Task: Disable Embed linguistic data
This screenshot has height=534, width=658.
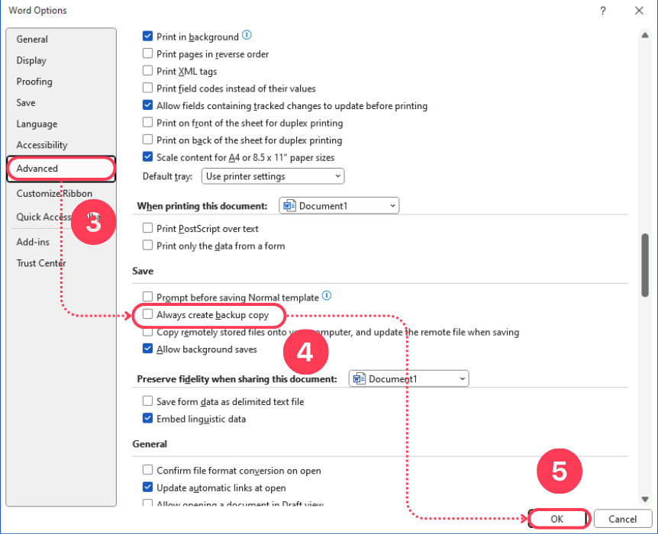Action: (147, 419)
